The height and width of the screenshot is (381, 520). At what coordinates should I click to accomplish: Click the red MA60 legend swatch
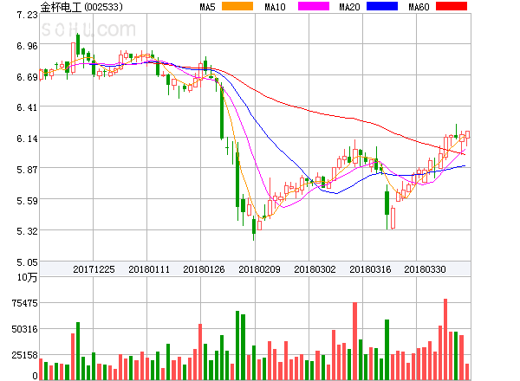pos(452,6)
